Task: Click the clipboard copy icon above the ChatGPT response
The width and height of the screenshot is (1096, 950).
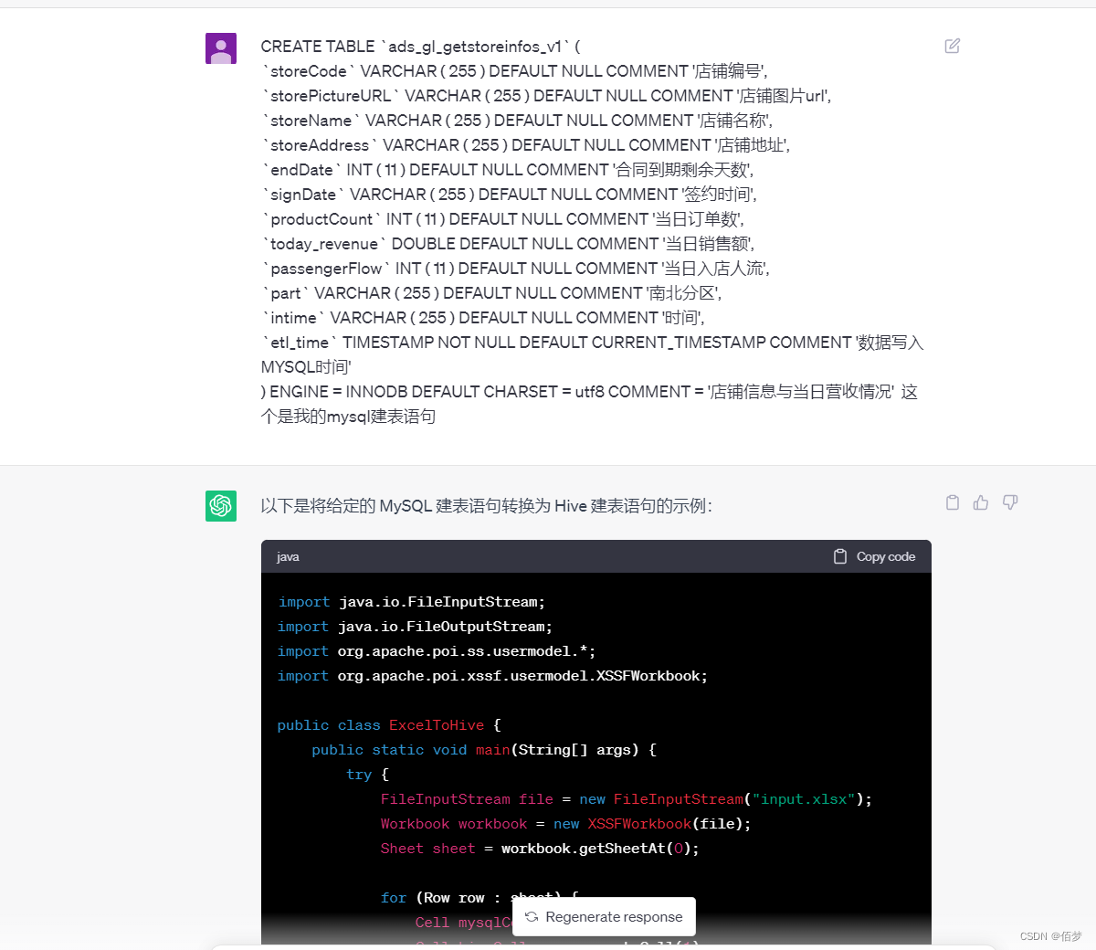Action: 952,501
